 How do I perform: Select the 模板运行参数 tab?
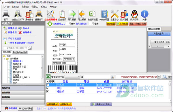(154, 29)
